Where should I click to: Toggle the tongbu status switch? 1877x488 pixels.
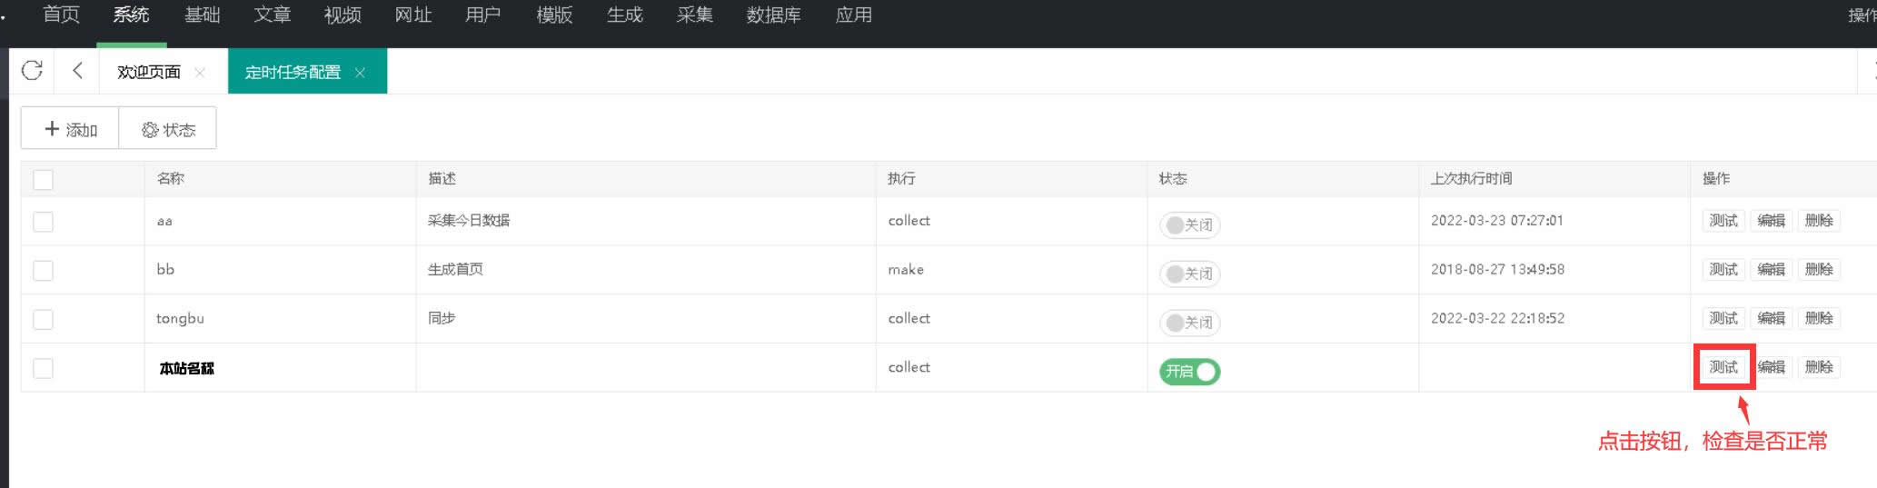point(1189,323)
